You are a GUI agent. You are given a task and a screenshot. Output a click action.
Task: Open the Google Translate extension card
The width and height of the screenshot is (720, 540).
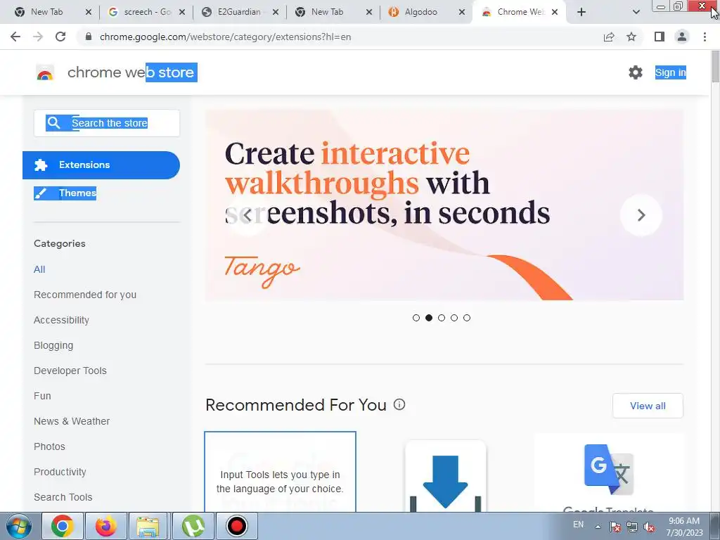point(608,473)
